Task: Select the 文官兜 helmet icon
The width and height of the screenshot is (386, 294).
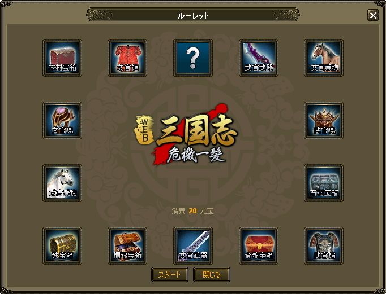Action: coord(62,121)
